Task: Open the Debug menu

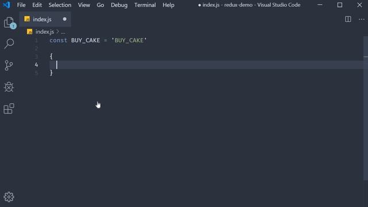Action: click(x=119, y=5)
